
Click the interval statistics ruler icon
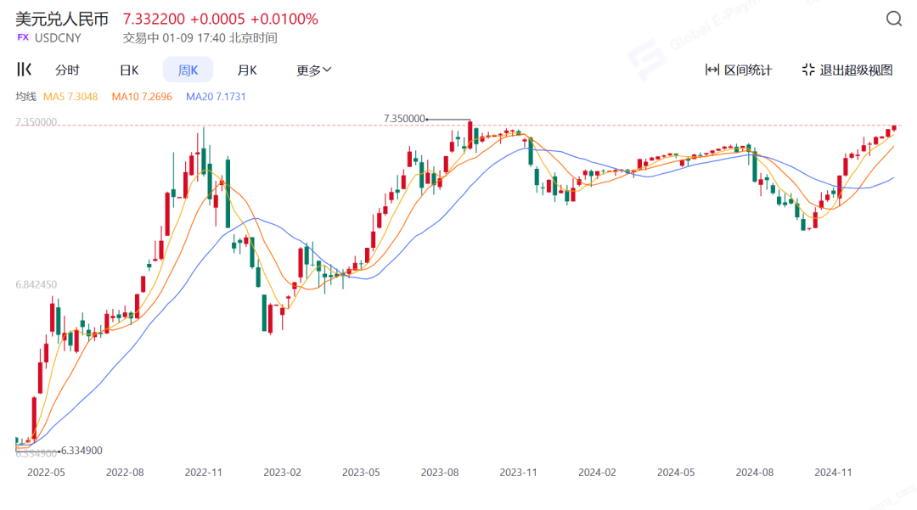(712, 70)
